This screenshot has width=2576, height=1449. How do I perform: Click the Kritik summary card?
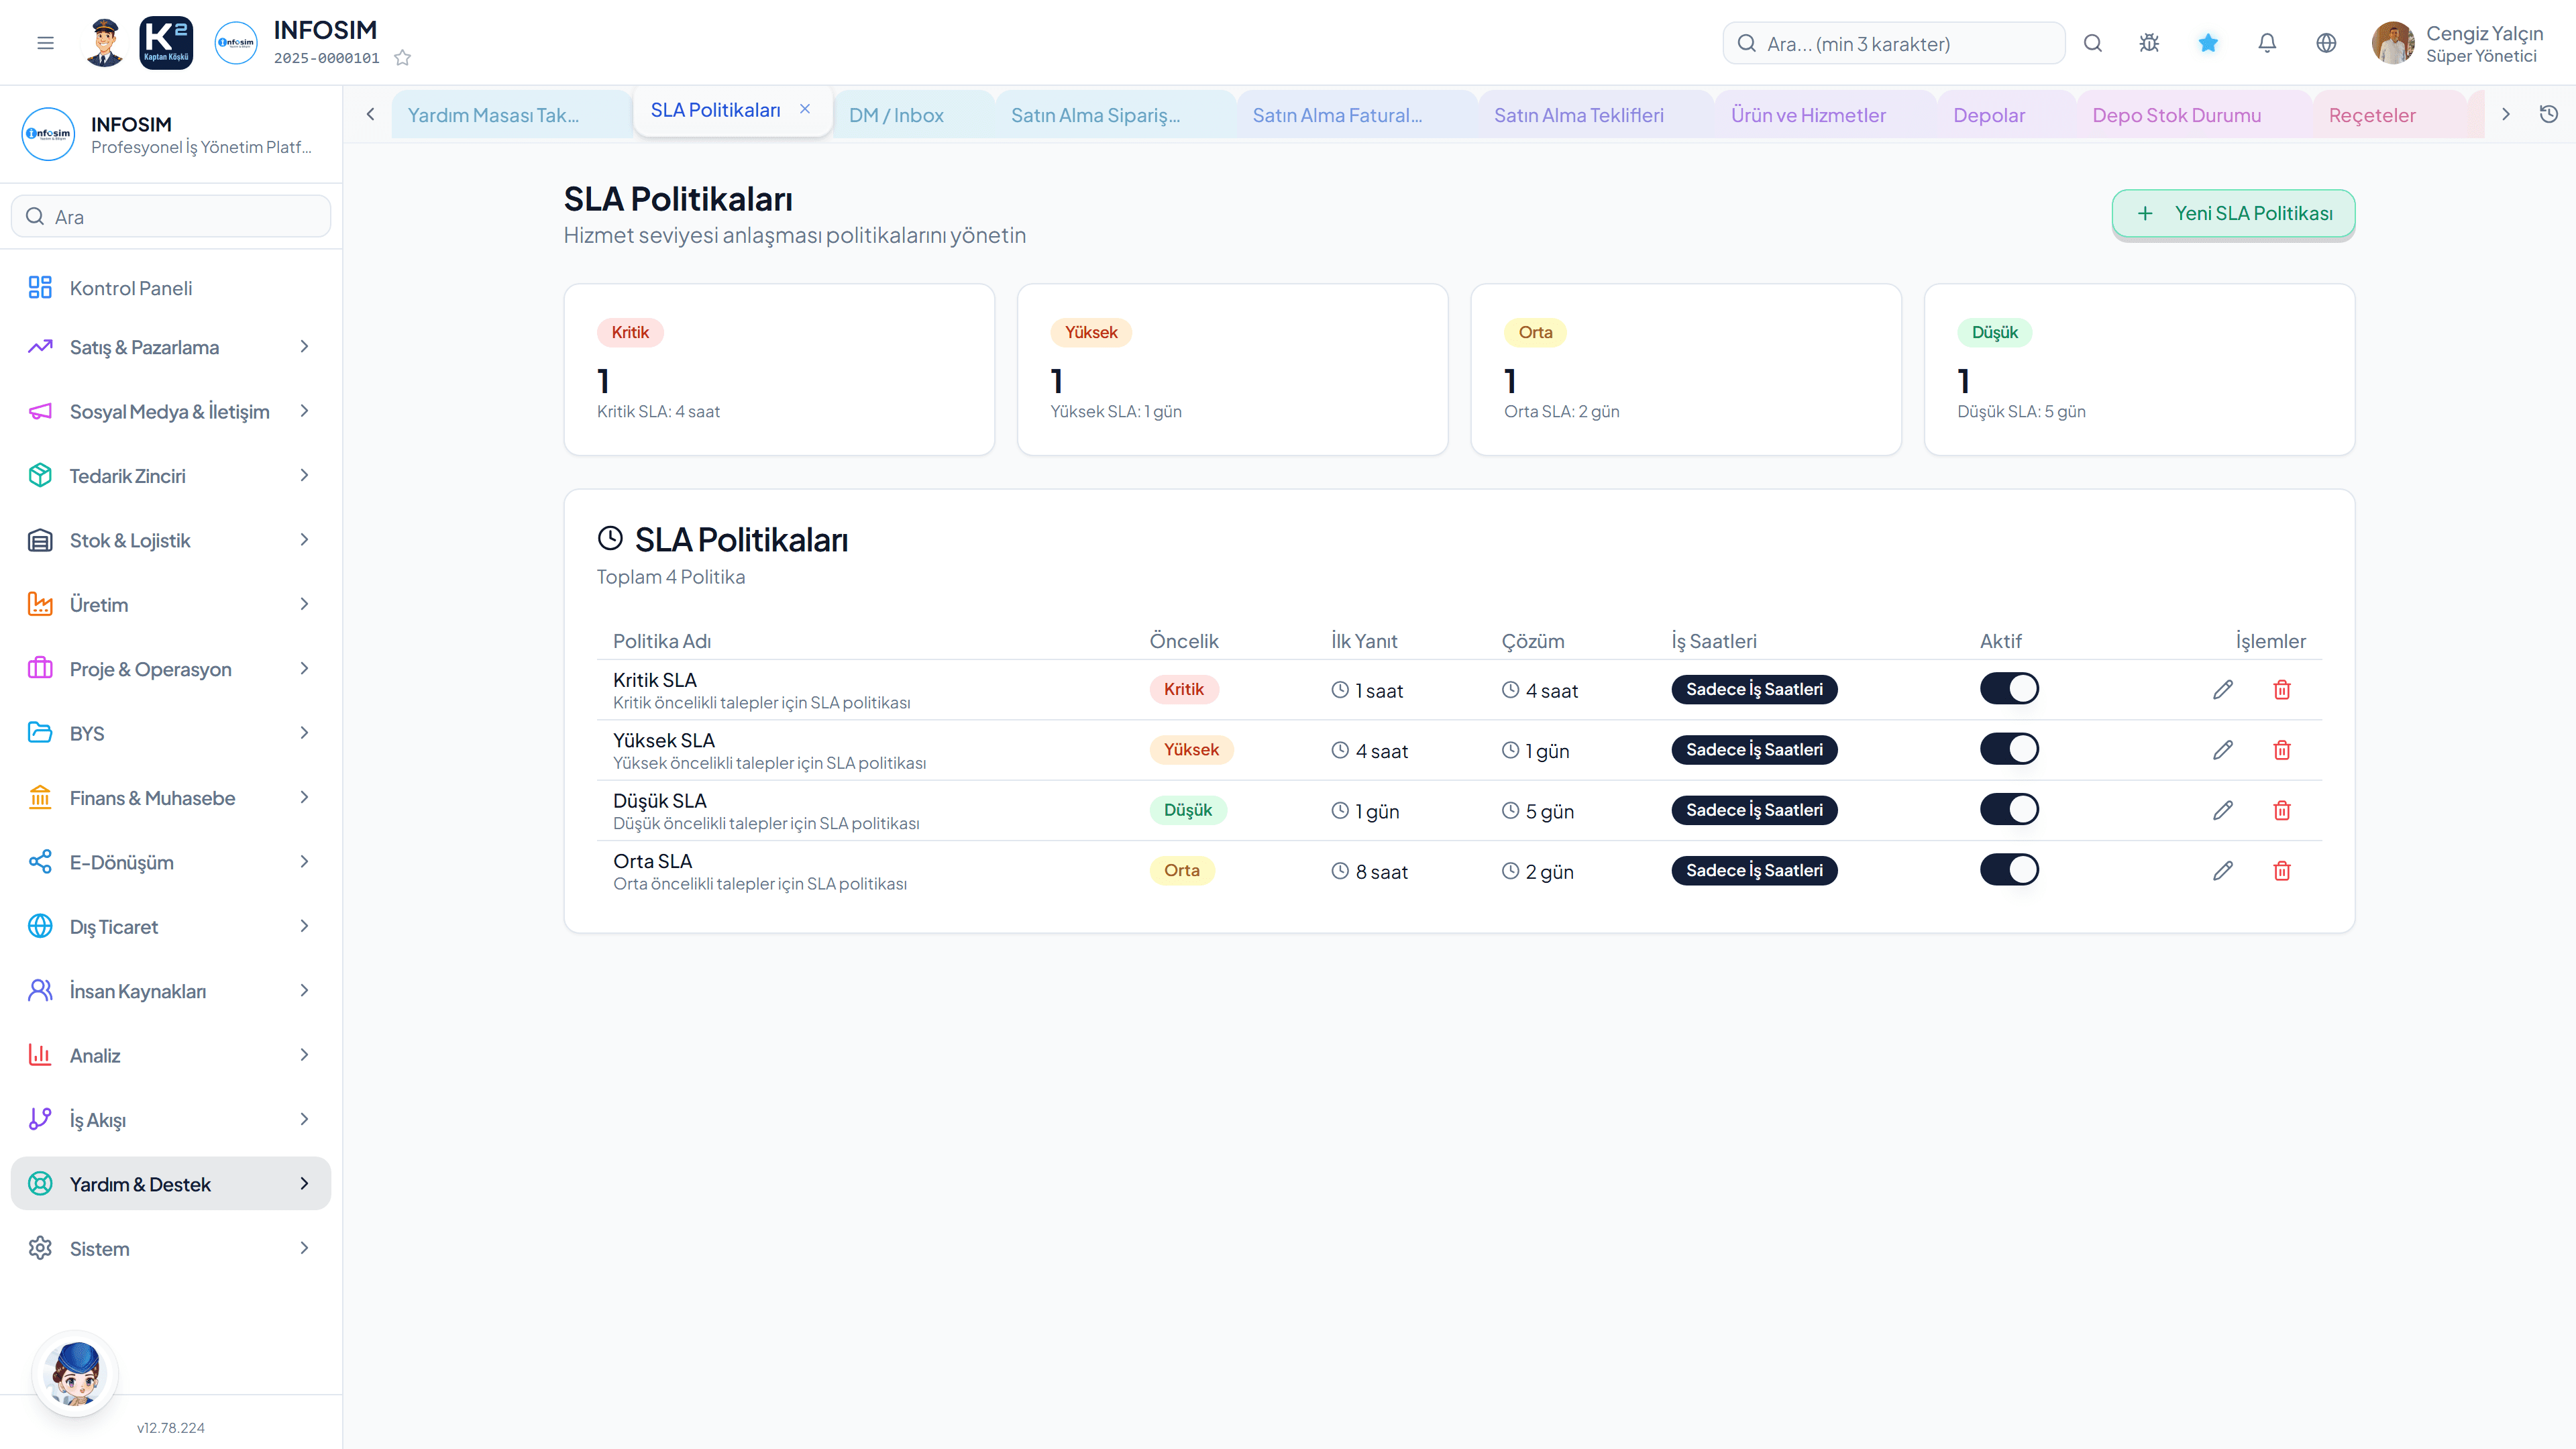point(779,369)
